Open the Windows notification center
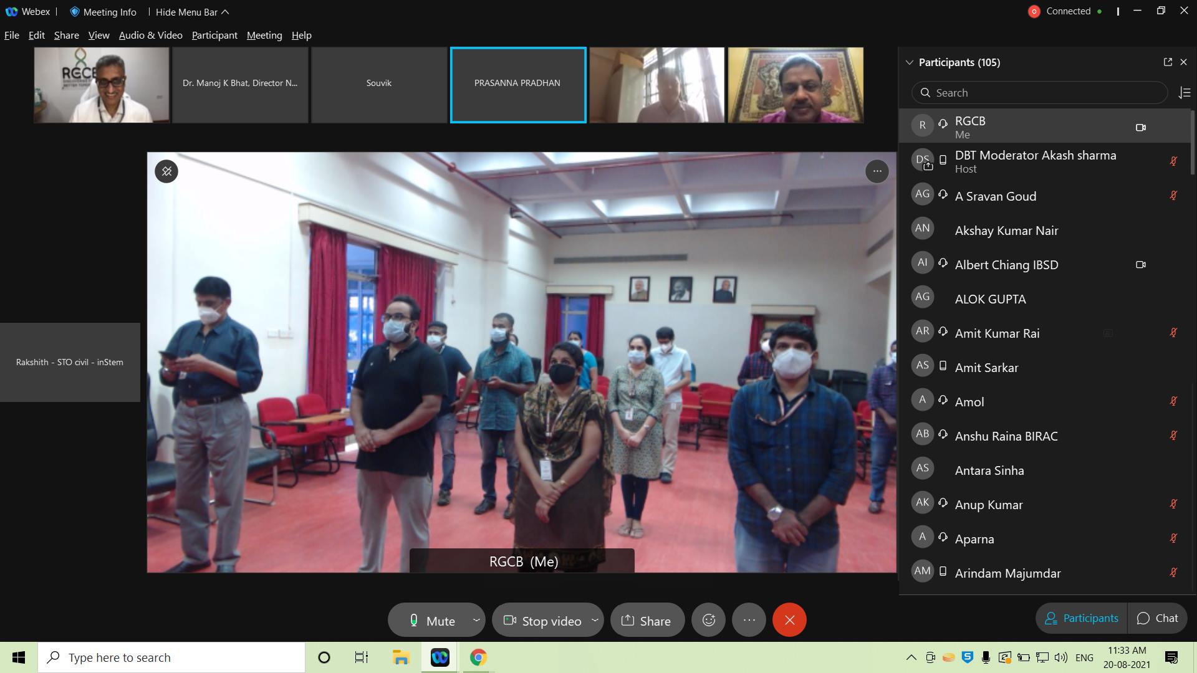The width and height of the screenshot is (1197, 673). (1171, 657)
